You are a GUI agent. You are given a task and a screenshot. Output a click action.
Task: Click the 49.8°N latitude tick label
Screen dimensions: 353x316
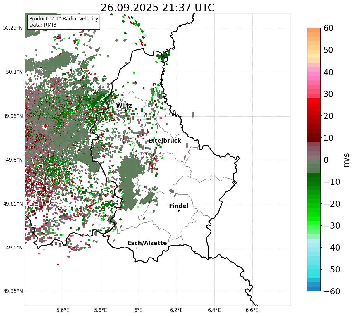coord(14,160)
